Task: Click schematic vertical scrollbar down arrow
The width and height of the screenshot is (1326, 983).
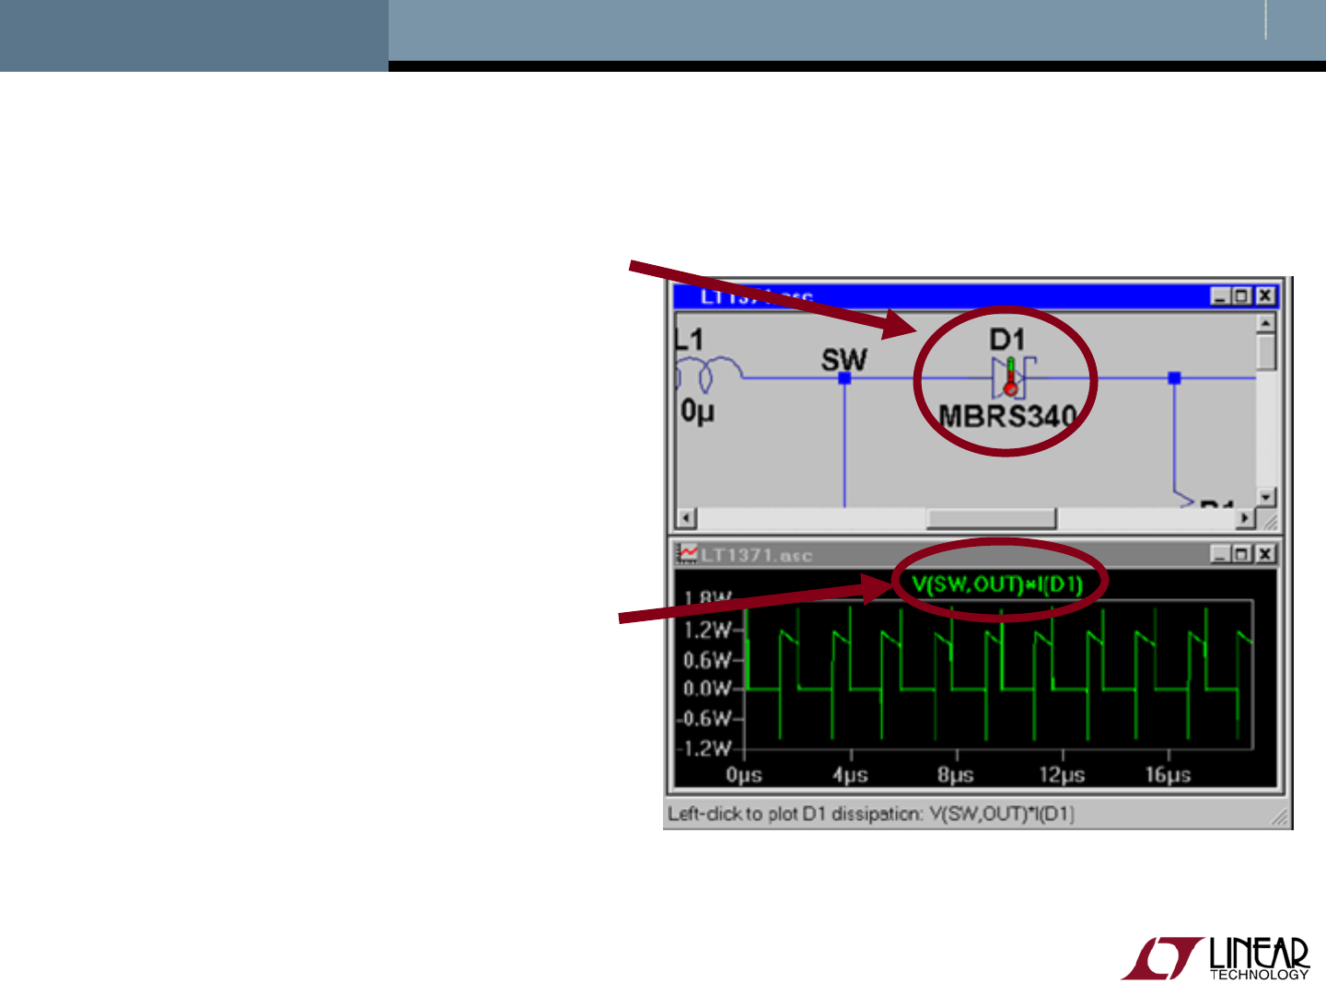Action: 1266,497
